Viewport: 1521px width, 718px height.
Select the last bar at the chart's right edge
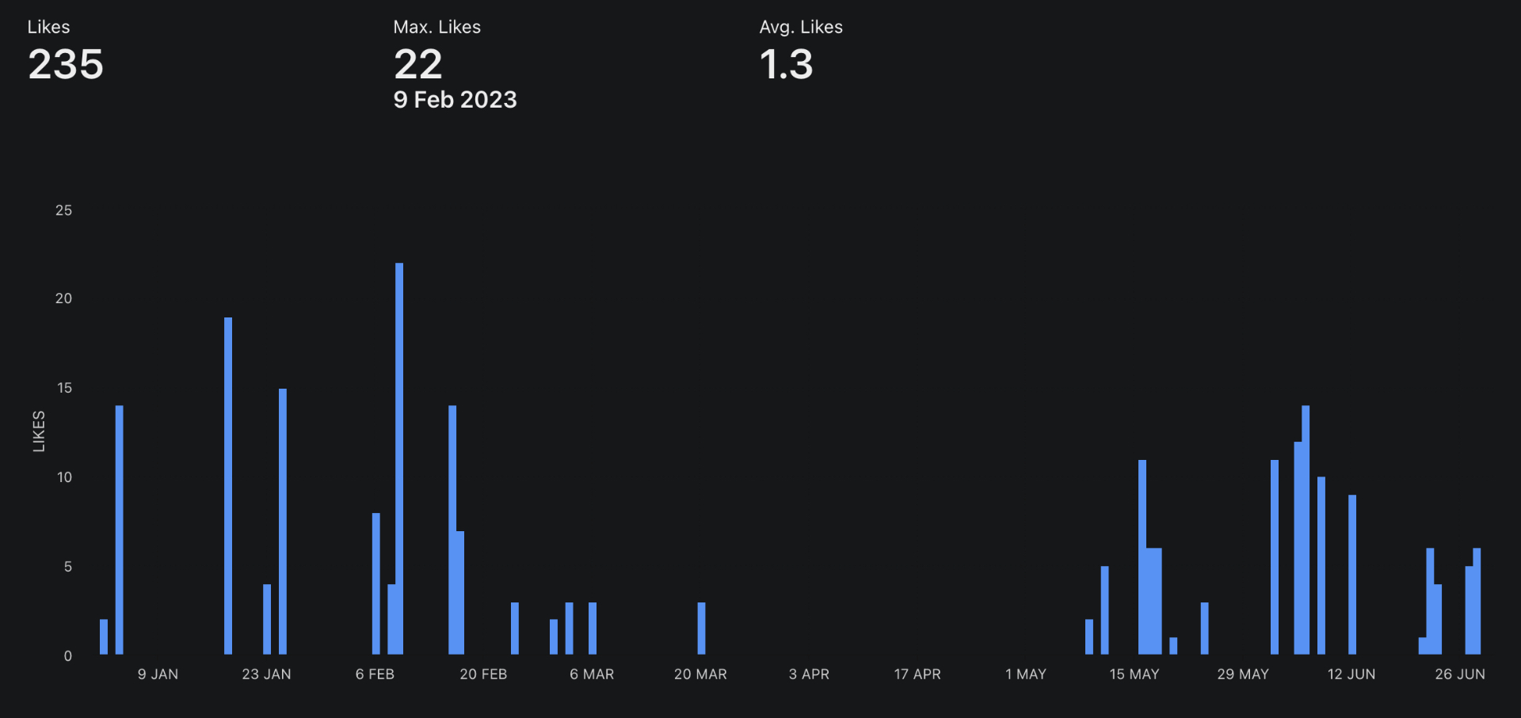(1477, 602)
